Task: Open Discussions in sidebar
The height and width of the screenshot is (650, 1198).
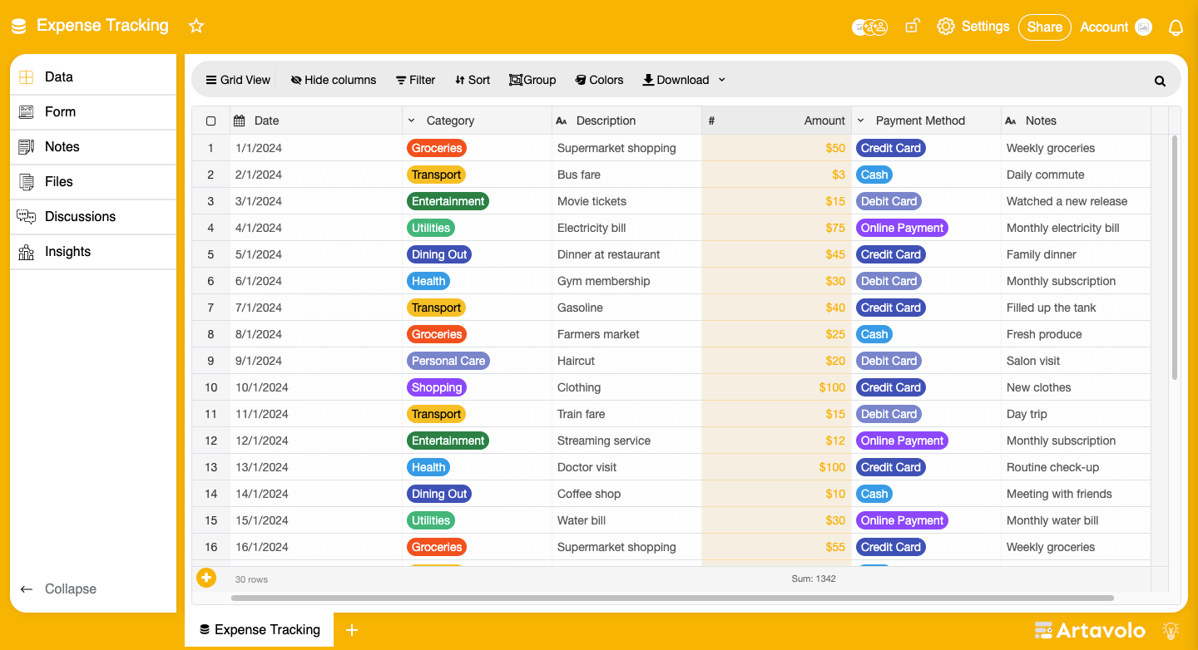Action: pyautogui.click(x=93, y=216)
